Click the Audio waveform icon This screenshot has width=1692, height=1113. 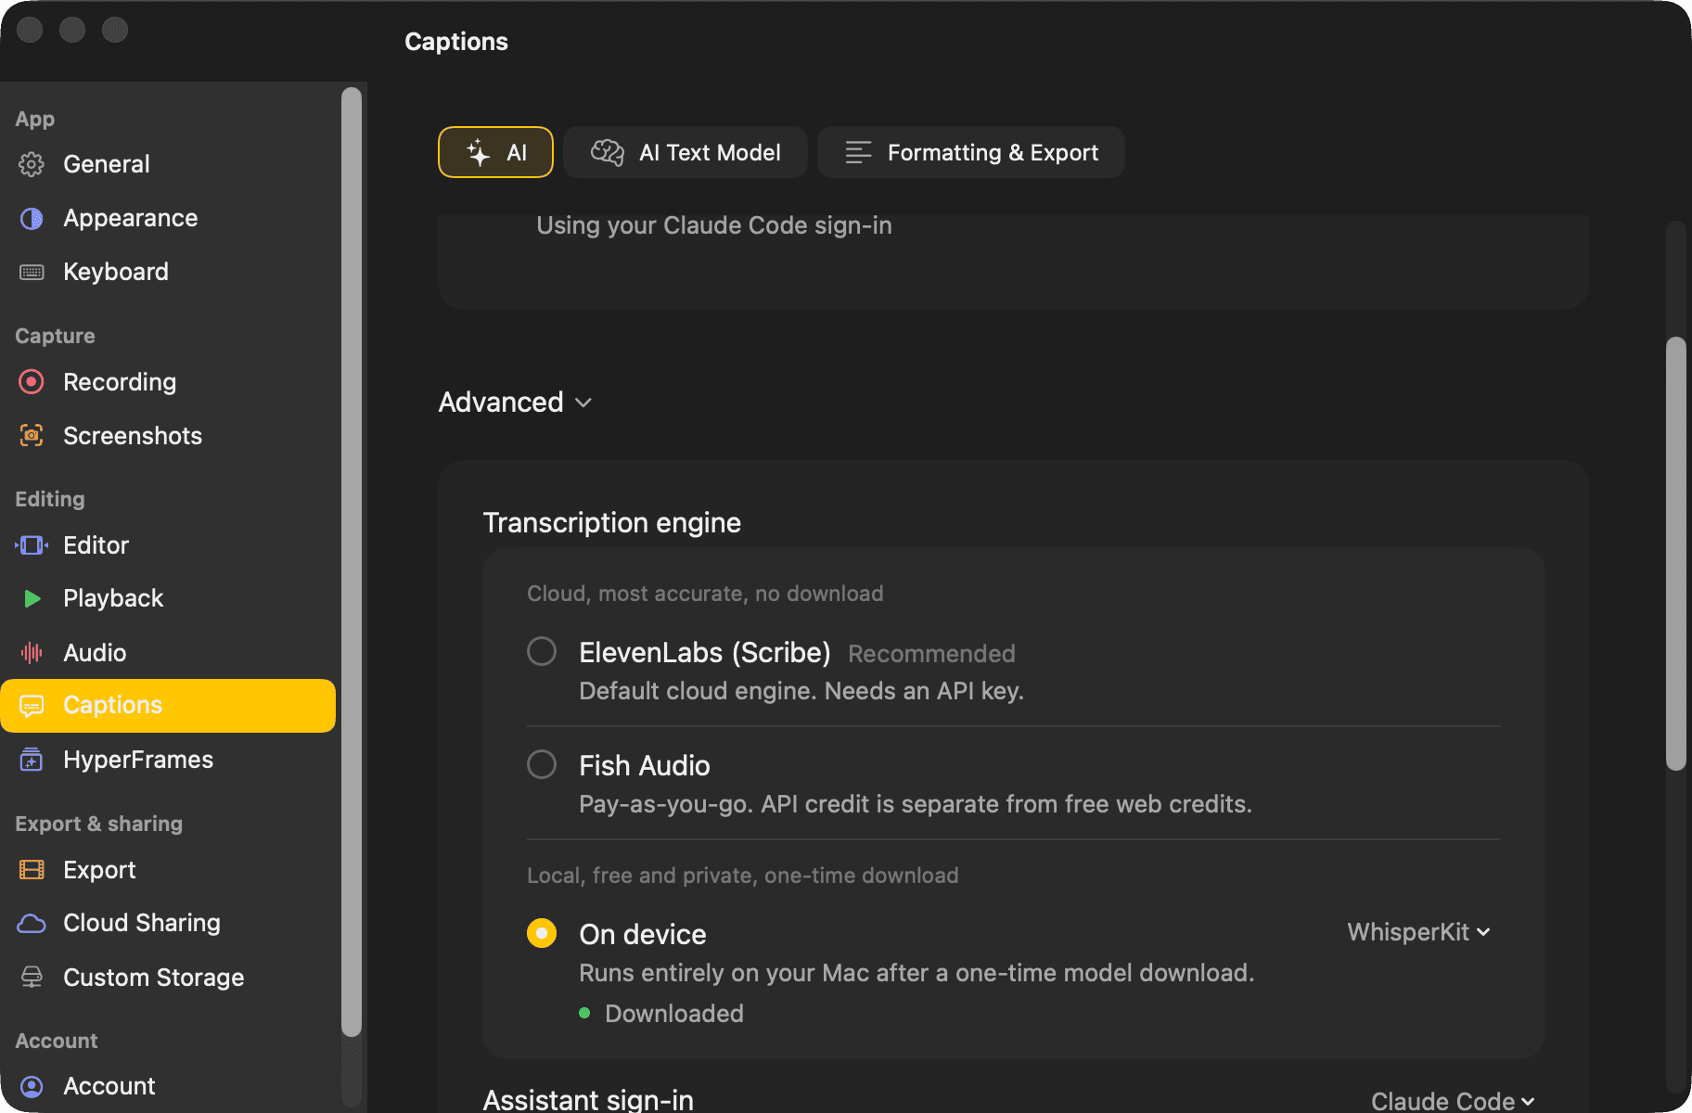point(32,653)
